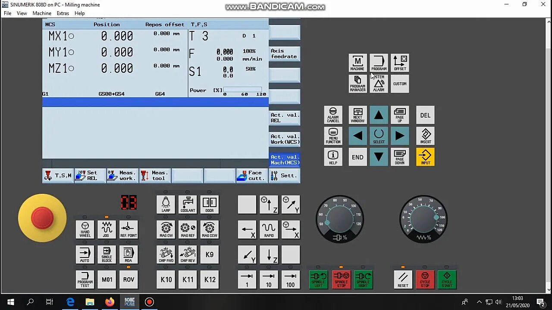Adjust the feedrate override dial
This screenshot has height=310, width=552.
(x=423, y=219)
